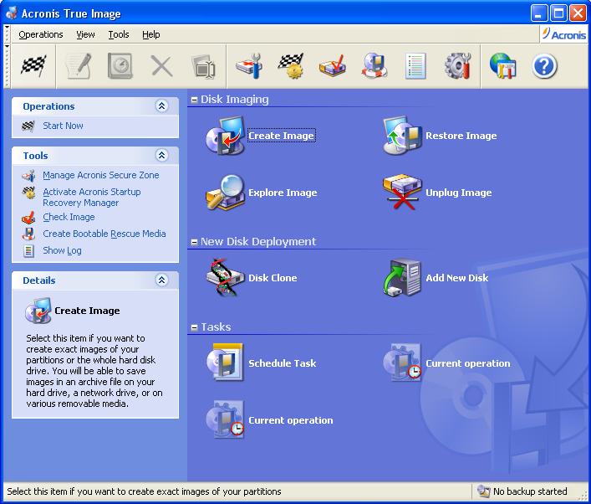The image size is (591, 504).
Task: Open the Help menu
Action: 151,34
